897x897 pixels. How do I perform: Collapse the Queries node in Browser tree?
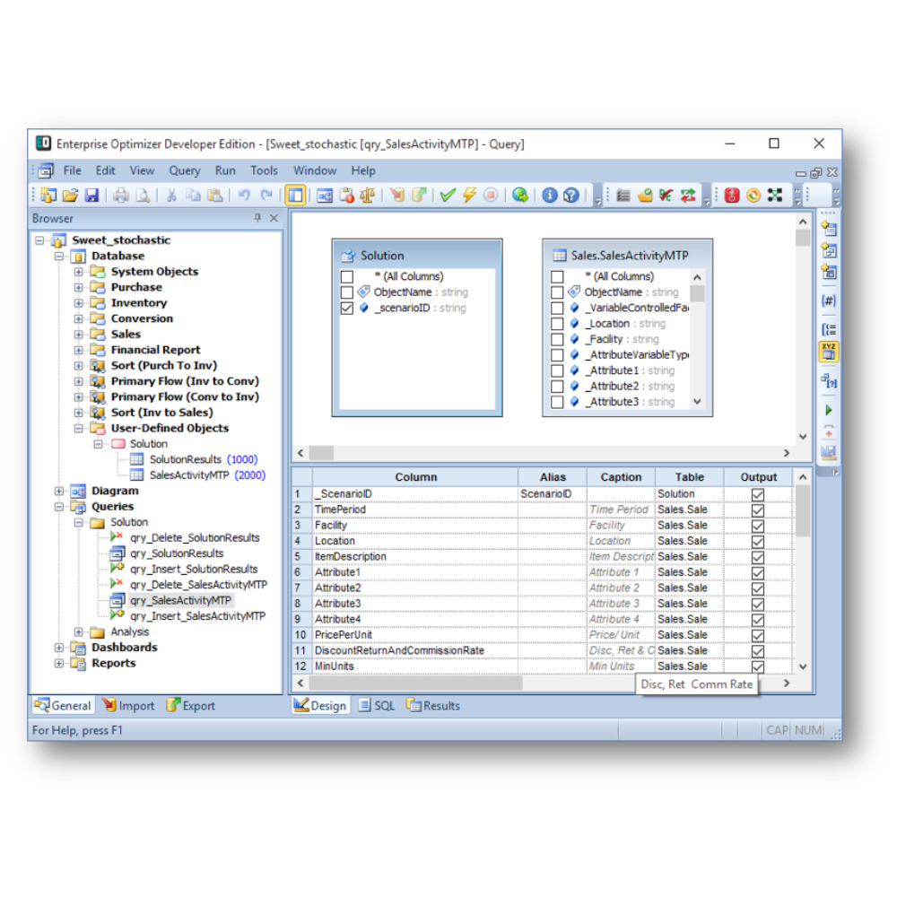click(59, 507)
